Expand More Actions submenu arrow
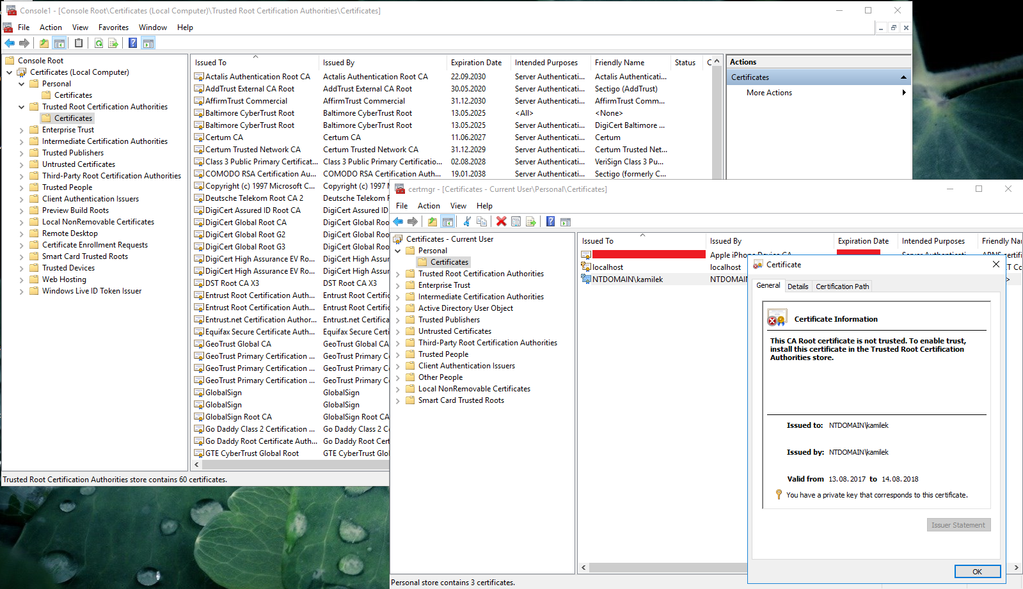 click(x=904, y=93)
